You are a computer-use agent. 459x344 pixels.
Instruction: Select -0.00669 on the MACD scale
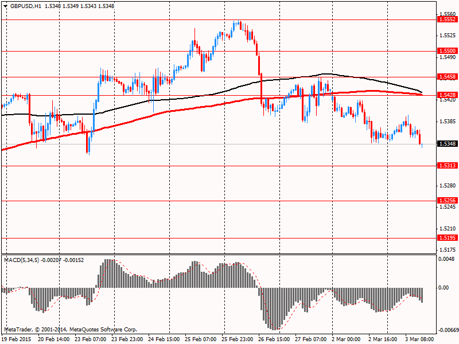pos(448,330)
